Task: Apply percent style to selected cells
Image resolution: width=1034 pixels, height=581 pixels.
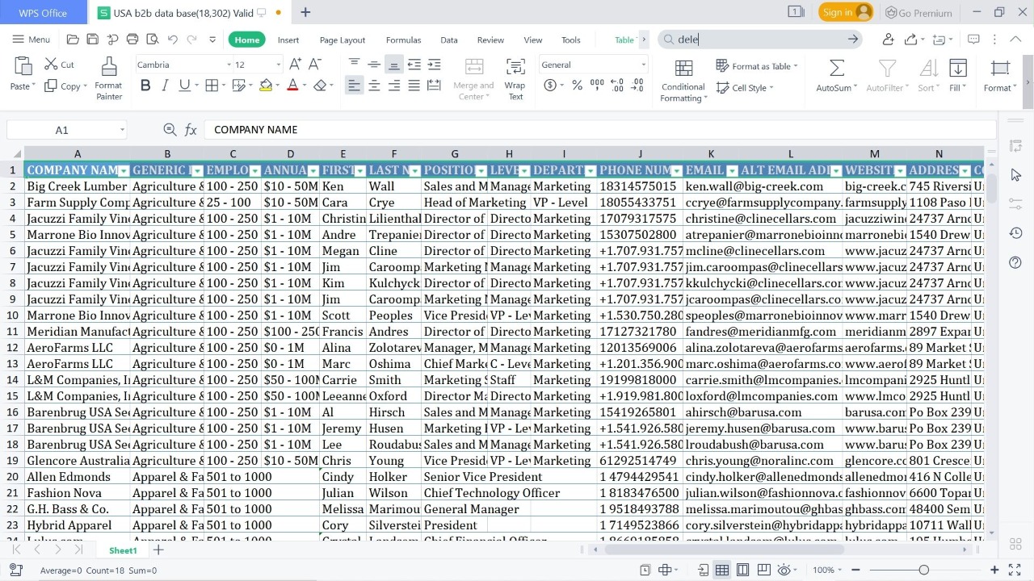Action: coord(577,86)
